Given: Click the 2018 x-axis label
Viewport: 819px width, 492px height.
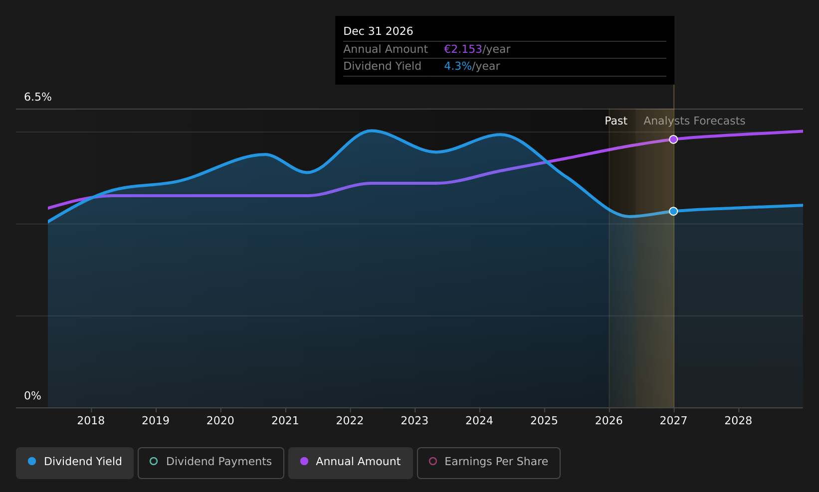Looking at the screenshot, I should 91,421.
